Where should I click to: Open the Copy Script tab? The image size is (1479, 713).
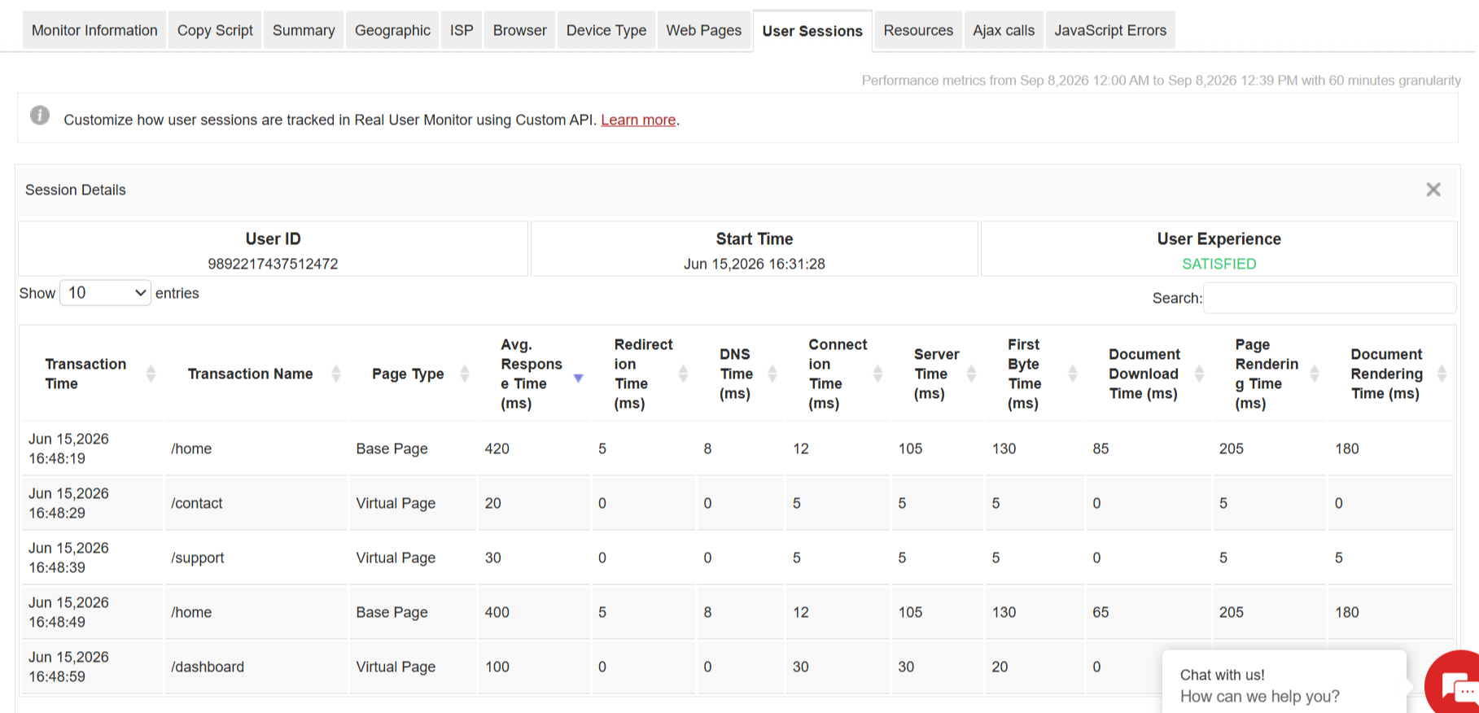coord(215,31)
